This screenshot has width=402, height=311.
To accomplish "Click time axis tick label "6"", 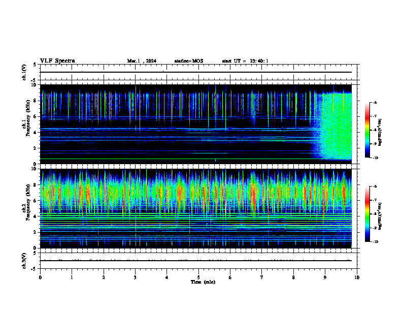I will (230, 277).
